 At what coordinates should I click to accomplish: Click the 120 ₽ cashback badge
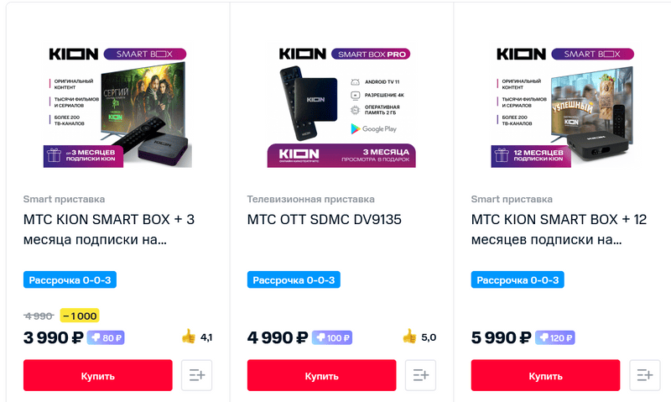556,338
